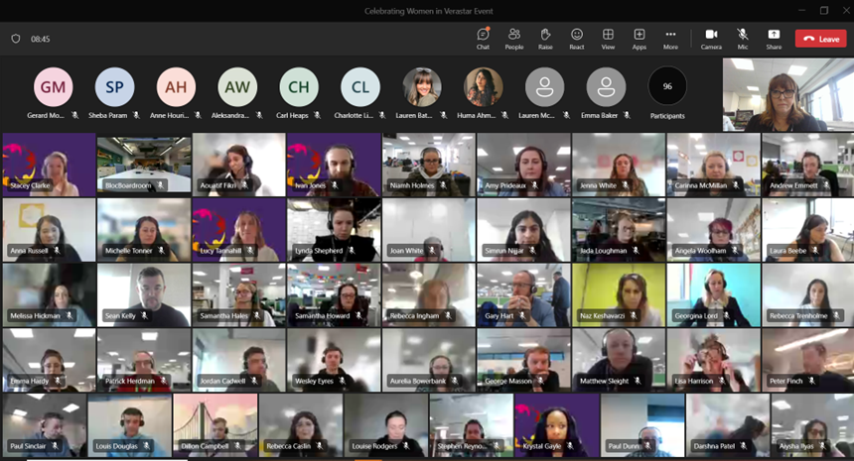Select Georgina Lord's video tile
Screen dimensions: 854x461
[713, 295]
